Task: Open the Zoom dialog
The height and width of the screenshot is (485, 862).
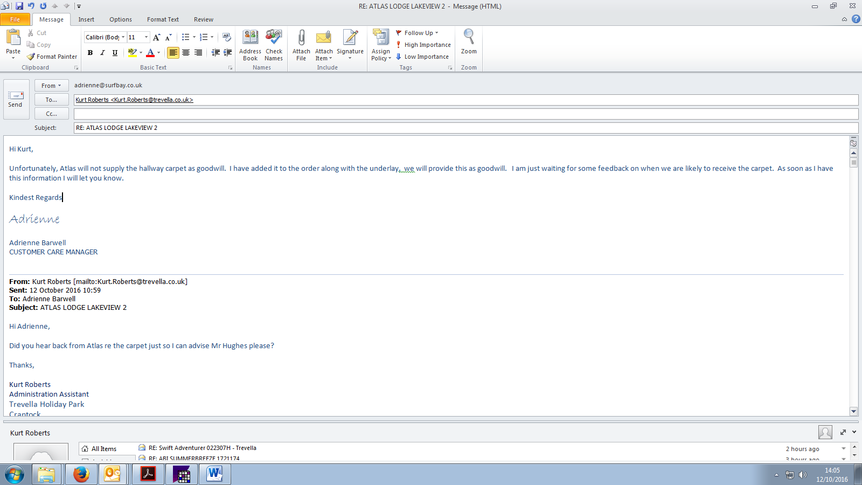Action: 469,42
